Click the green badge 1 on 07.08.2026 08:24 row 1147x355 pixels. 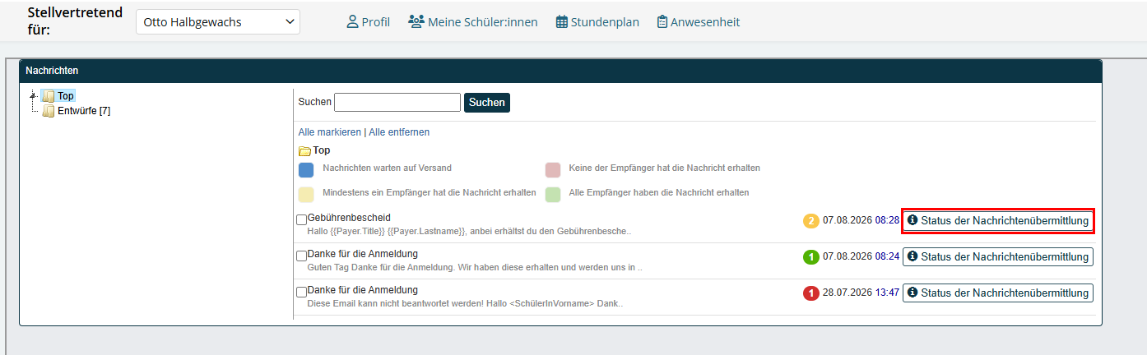pyautogui.click(x=811, y=256)
